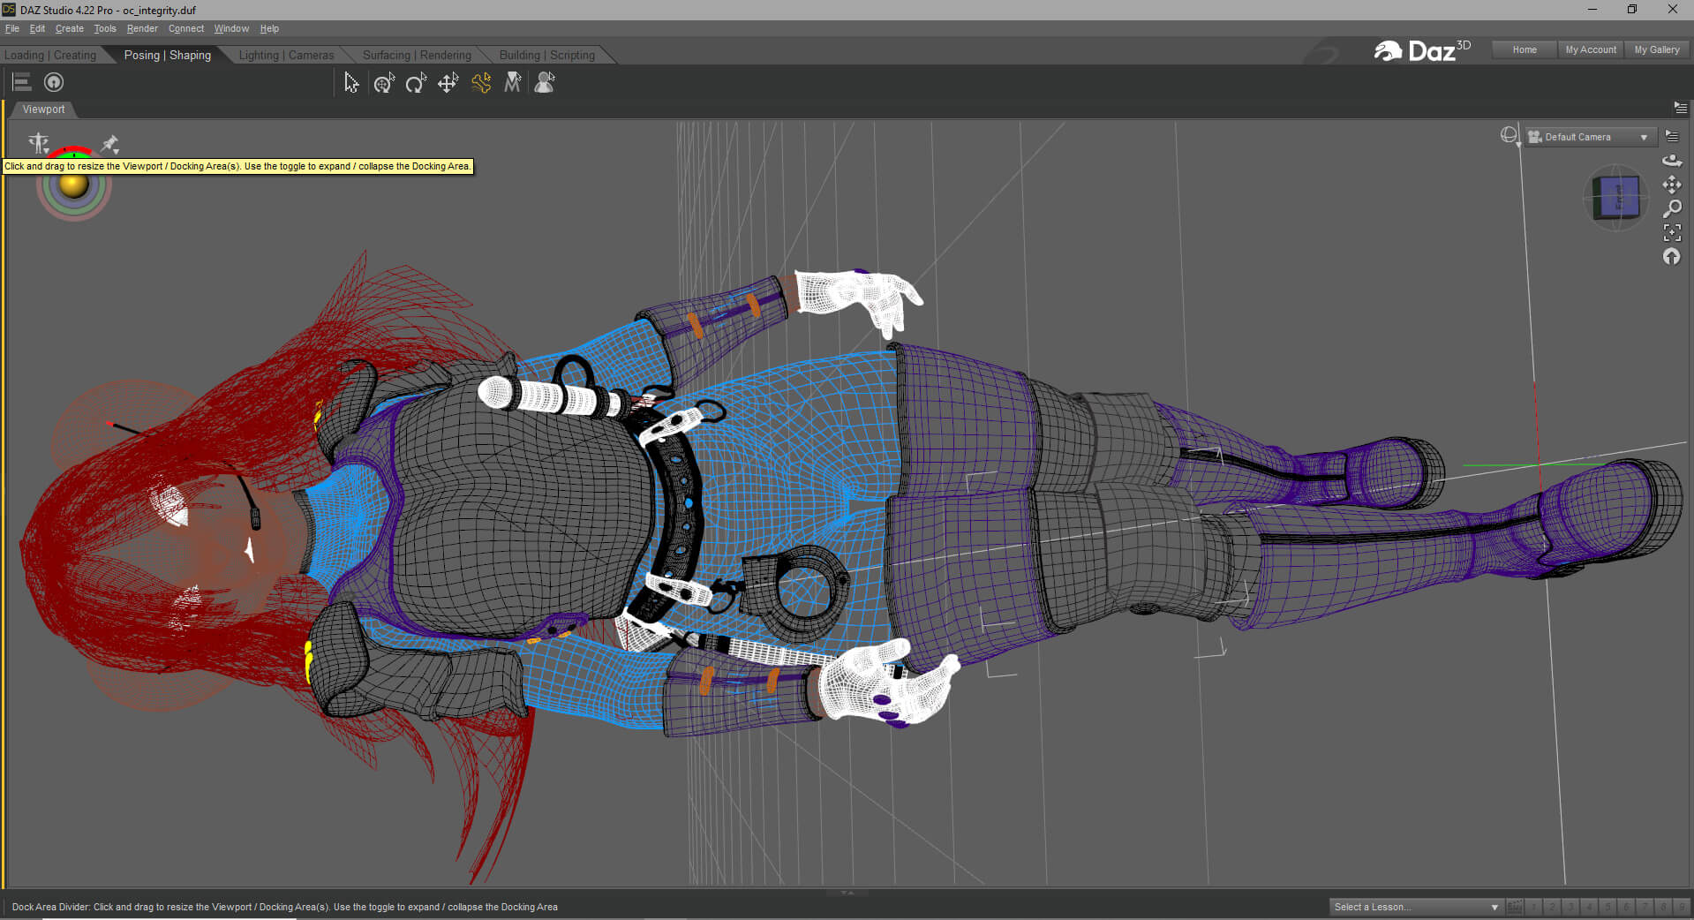
Task: Select the Node Selection tool
Action: 350,83
